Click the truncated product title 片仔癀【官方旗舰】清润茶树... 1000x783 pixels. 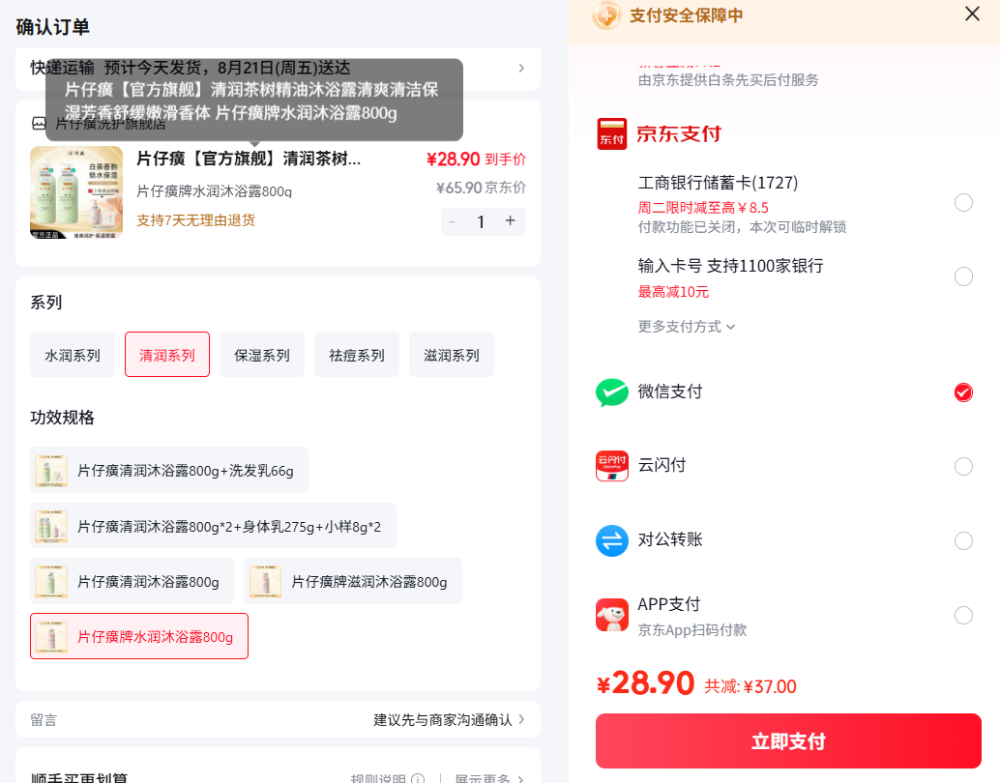tap(249, 159)
